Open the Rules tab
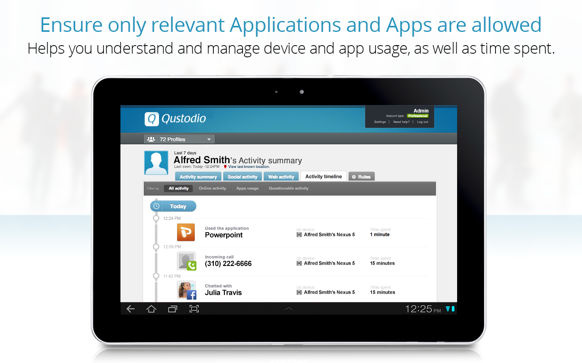Image resolution: width=582 pixels, height=363 pixels. click(361, 177)
